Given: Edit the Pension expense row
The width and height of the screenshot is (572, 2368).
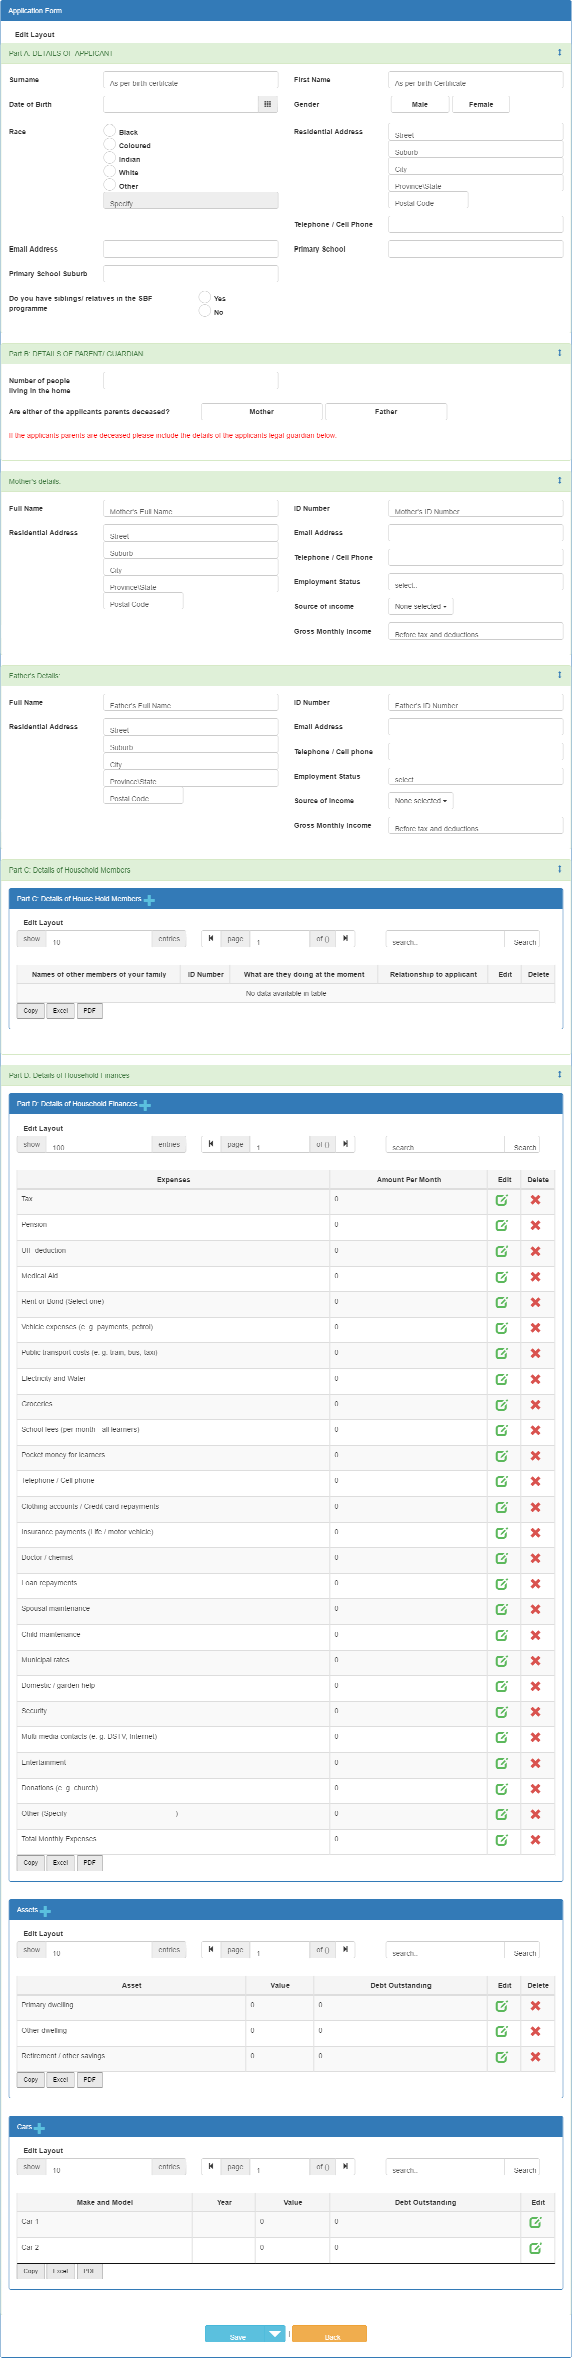Looking at the screenshot, I should coord(502,1225).
